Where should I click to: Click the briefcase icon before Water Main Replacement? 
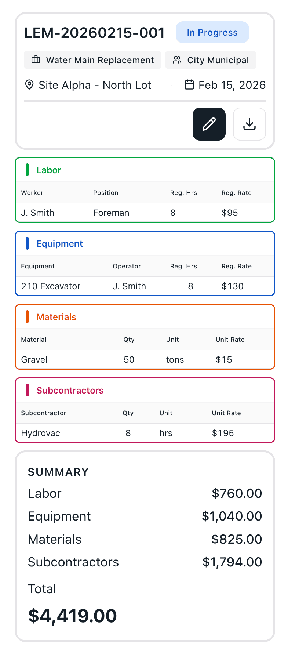(35, 60)
